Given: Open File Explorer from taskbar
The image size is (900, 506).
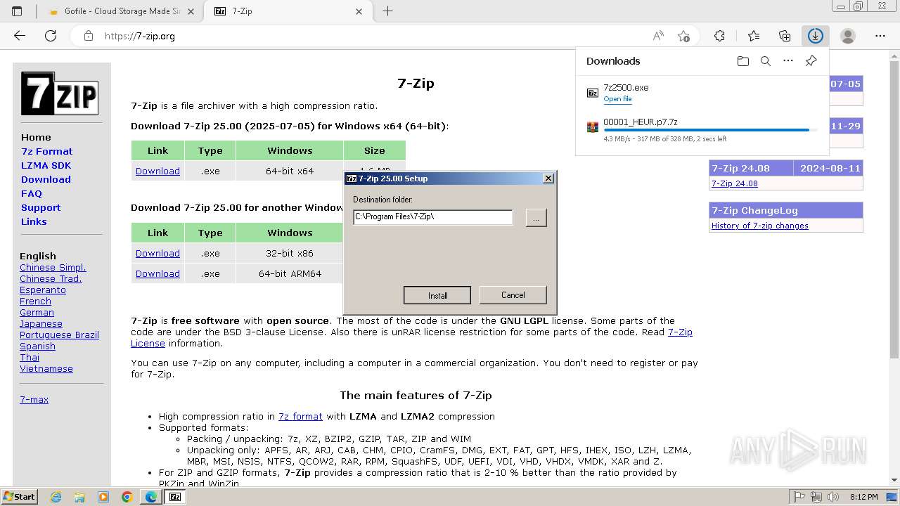Looking at the screenshot, I should coord(79,497).
